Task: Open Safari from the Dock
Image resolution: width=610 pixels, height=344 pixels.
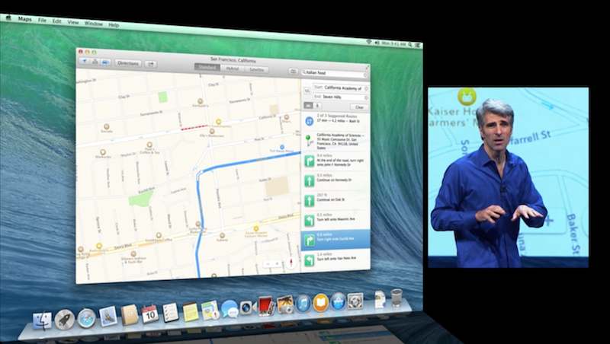Action: [86, 318]
